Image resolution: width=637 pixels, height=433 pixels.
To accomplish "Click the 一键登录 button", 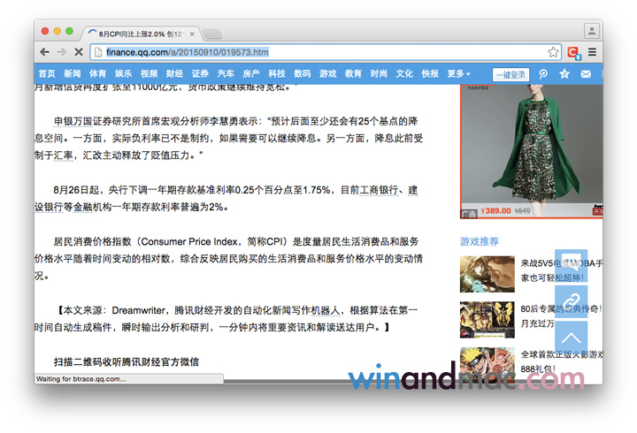I will [510, 74].
